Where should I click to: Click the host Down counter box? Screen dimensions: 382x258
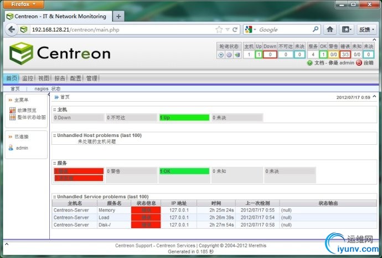click(270, 55)
